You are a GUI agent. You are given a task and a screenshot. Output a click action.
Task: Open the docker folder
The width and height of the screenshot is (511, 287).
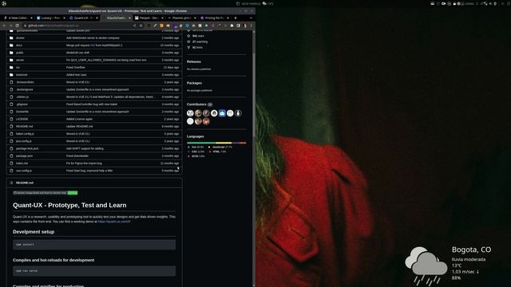[20, 37]
